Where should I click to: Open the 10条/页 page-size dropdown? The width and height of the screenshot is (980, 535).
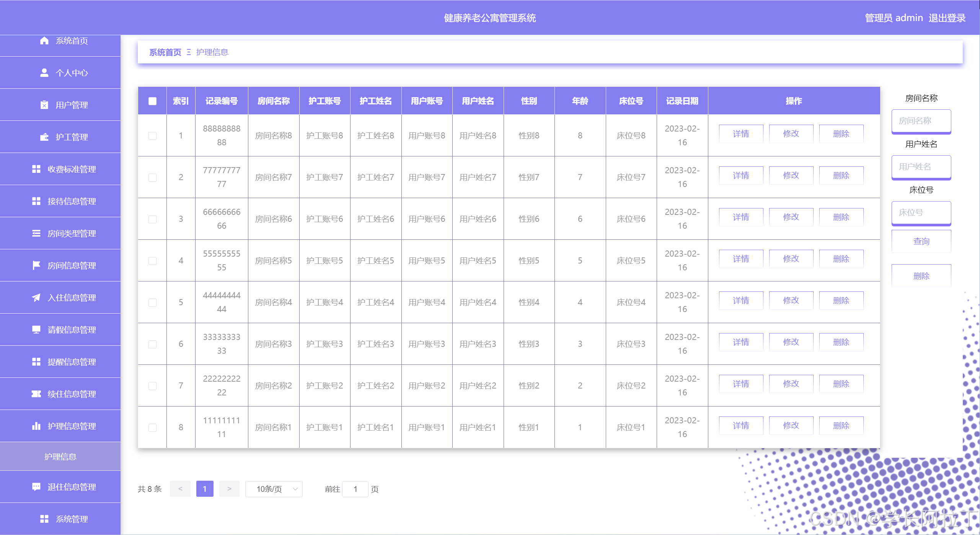pyautogui.click(x=274, y=489)
